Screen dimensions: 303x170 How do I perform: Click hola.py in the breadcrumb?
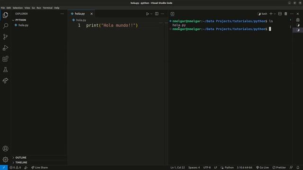pyautogui.click(x=81, y=20)
